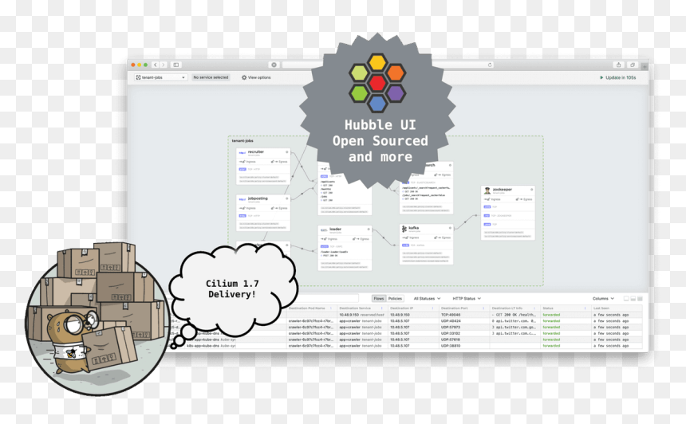Image resolution: width=686 pixels, height=424 pixels.
Task: Open View options gear icon
Action: coord(244,77)
